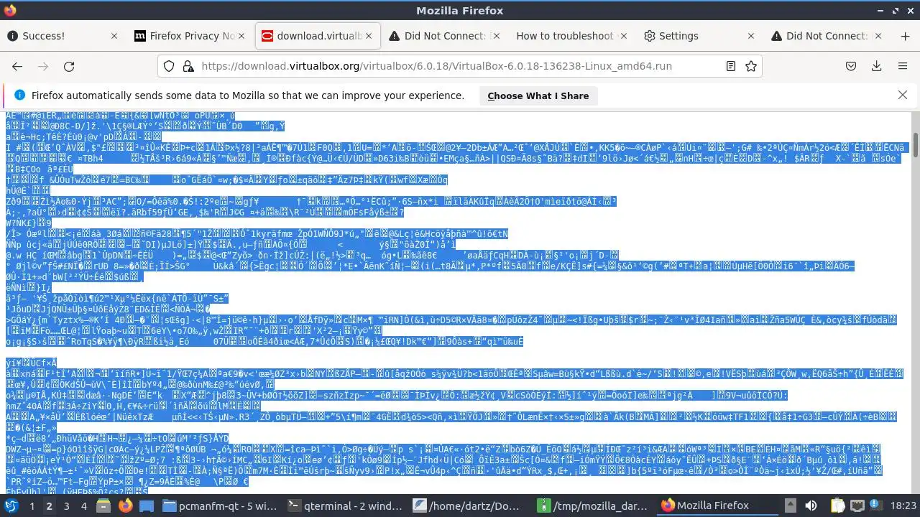Toggle Reader View icon in address bar
920x517 pixels.
pos(731,66)
